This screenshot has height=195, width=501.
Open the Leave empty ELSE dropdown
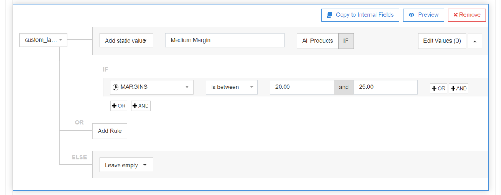(x=126, y=165)
